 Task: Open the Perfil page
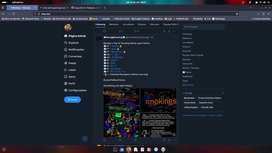(x=70, y=83)
